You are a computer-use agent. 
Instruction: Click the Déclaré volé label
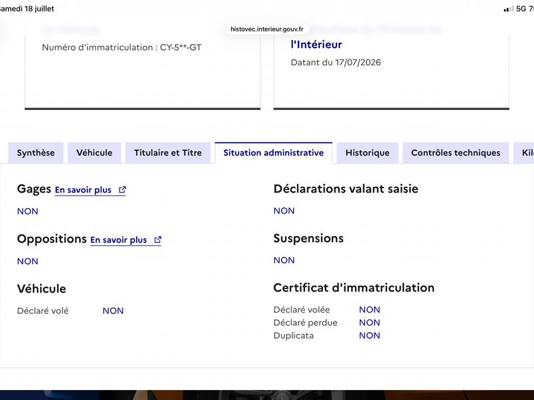coord(43,311)
